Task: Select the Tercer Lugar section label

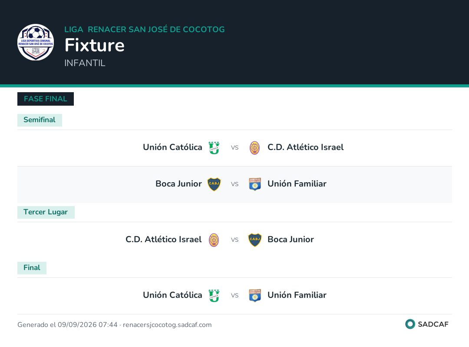Action: point(46,212)
